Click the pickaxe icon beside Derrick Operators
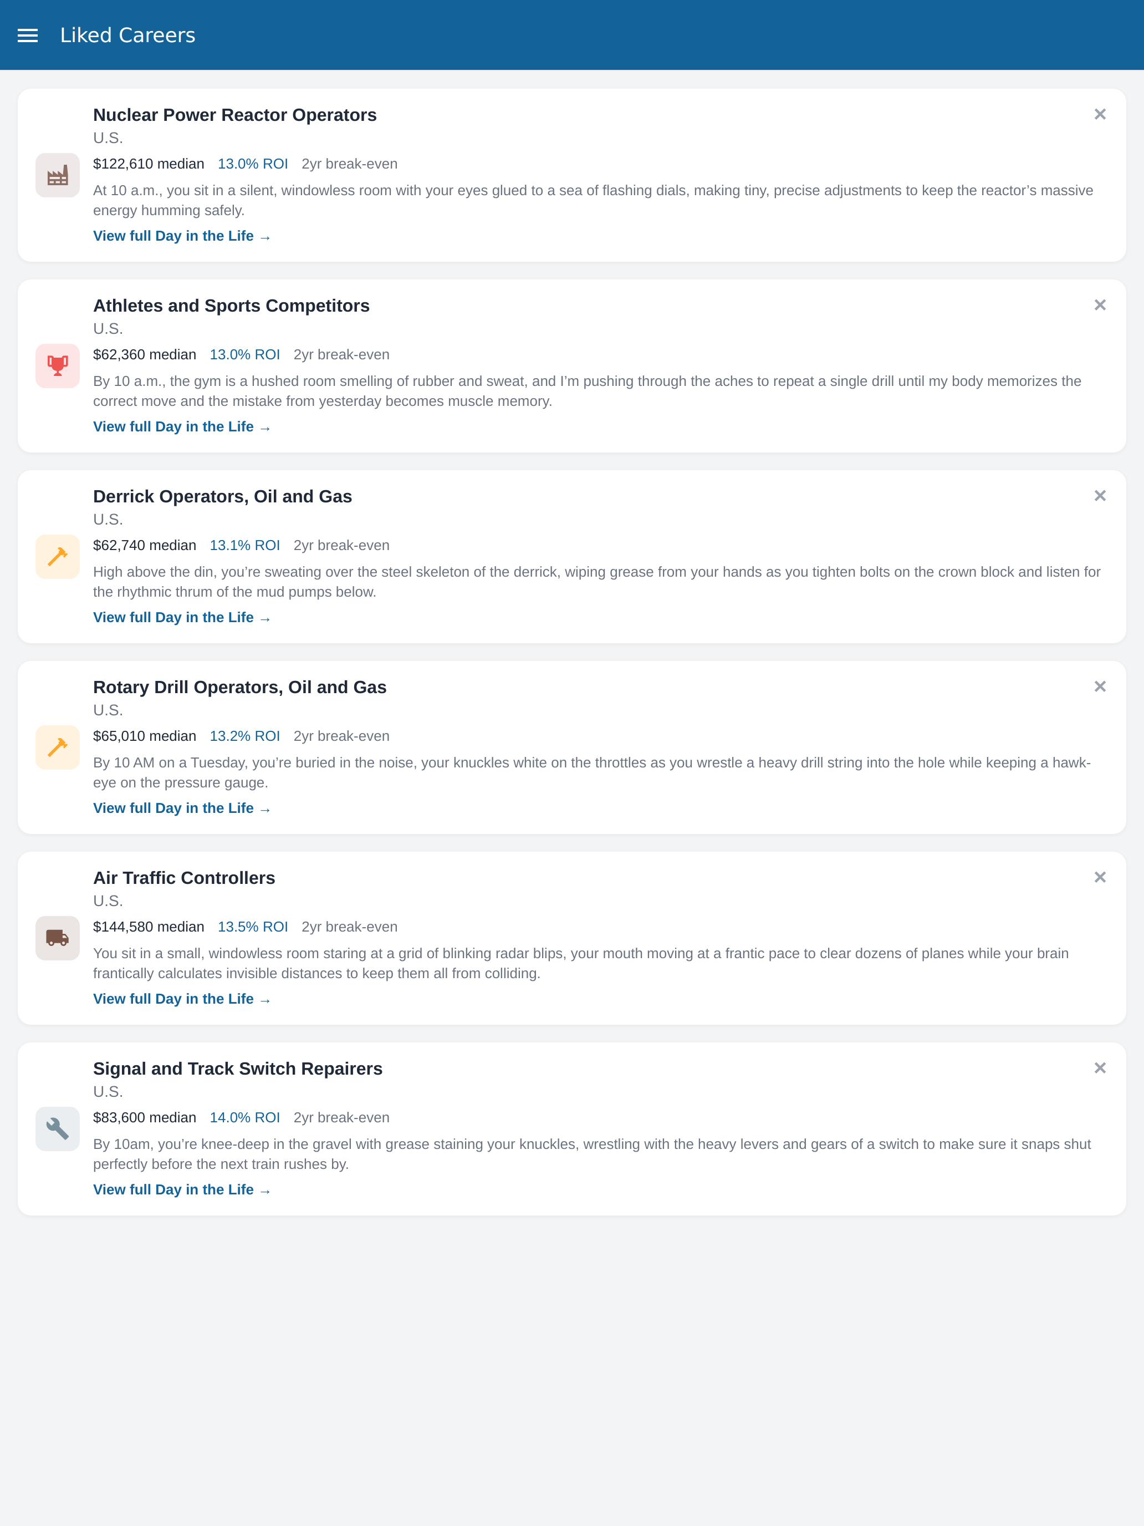The width and height of the screenshot is (1144, 1526). pos(57,557)
